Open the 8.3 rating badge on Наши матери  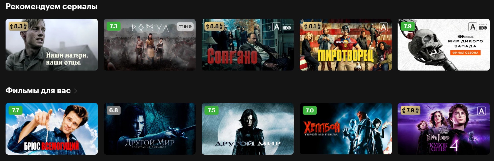click(18, 26)
